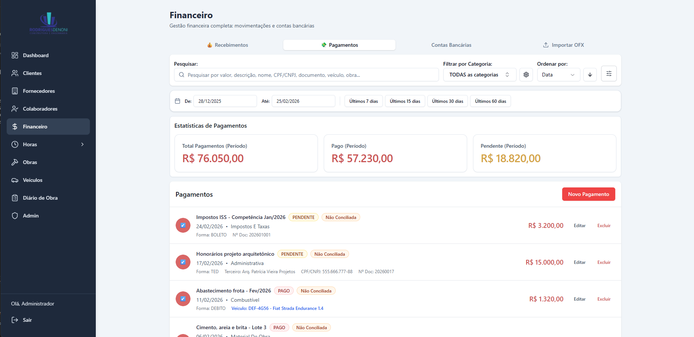Click the category settings gear icon
694x337 pixels.
point(526,75)
